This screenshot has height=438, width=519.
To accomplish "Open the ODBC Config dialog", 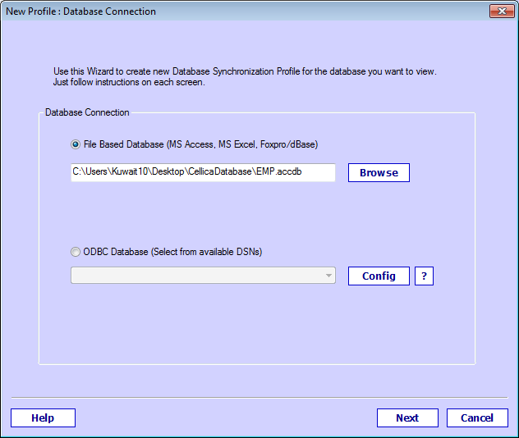I will coord(379,276).
